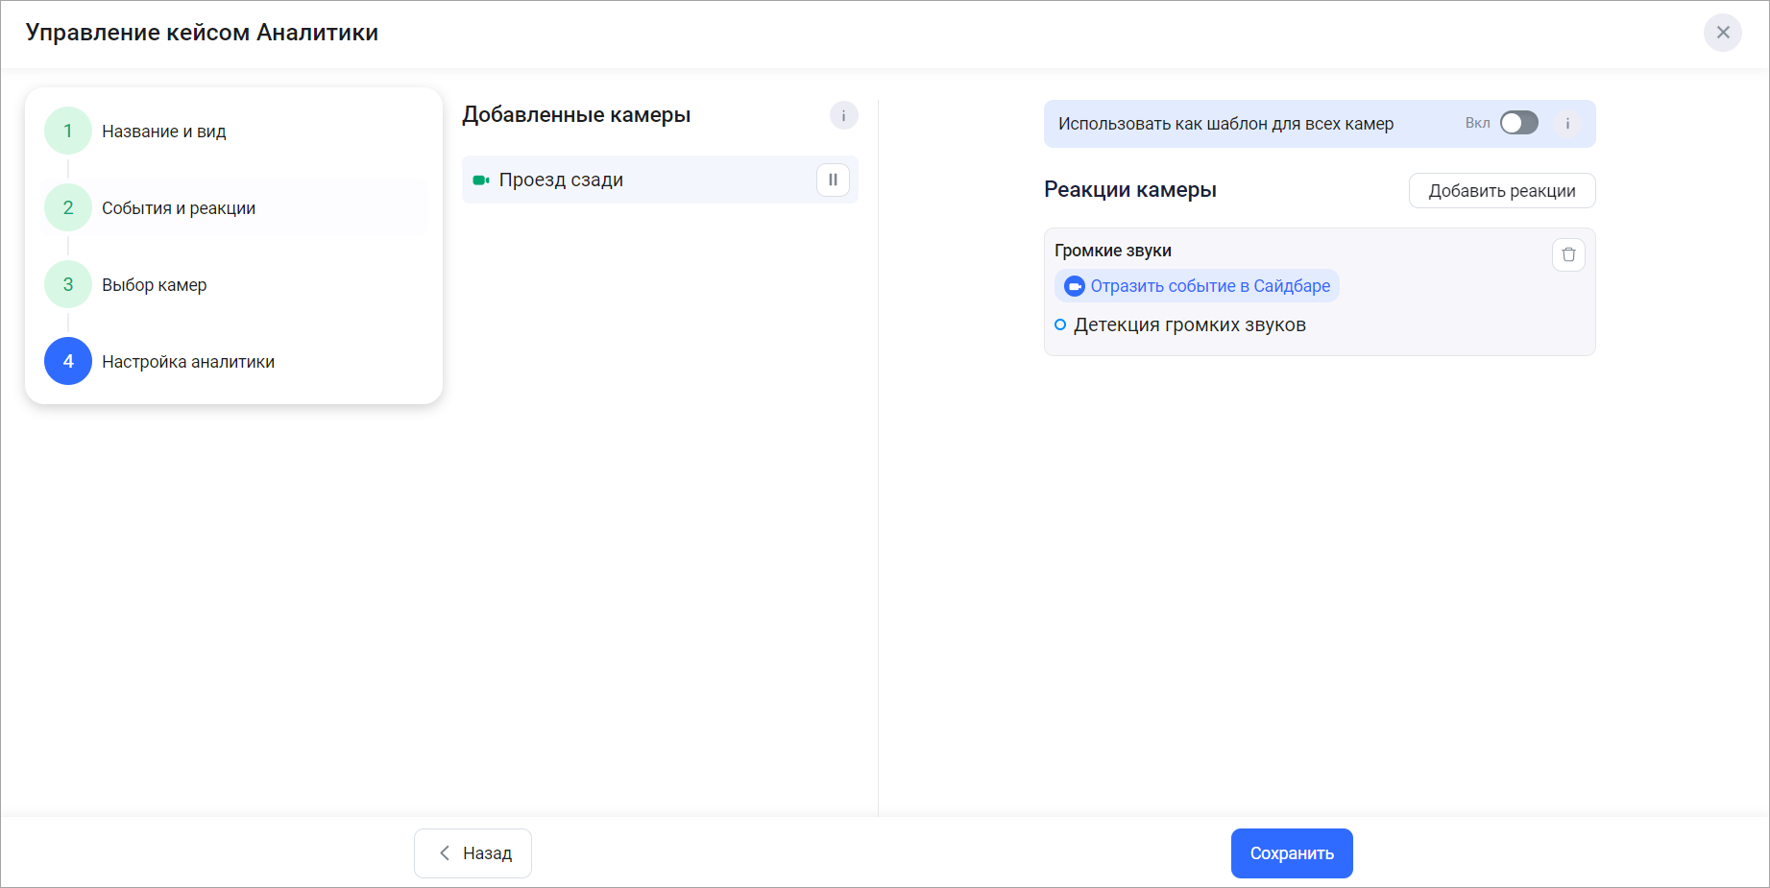The width and height of the screenshot is (1770, 888).
Task: Click the Добавить реакции button
Action: [1502, 190]
